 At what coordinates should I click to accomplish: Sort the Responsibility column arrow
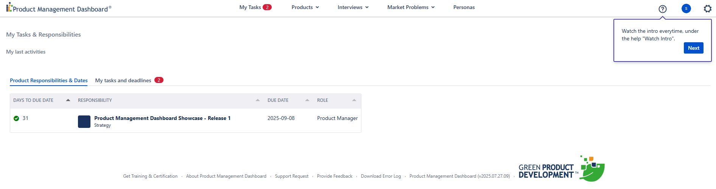[258, 100]
